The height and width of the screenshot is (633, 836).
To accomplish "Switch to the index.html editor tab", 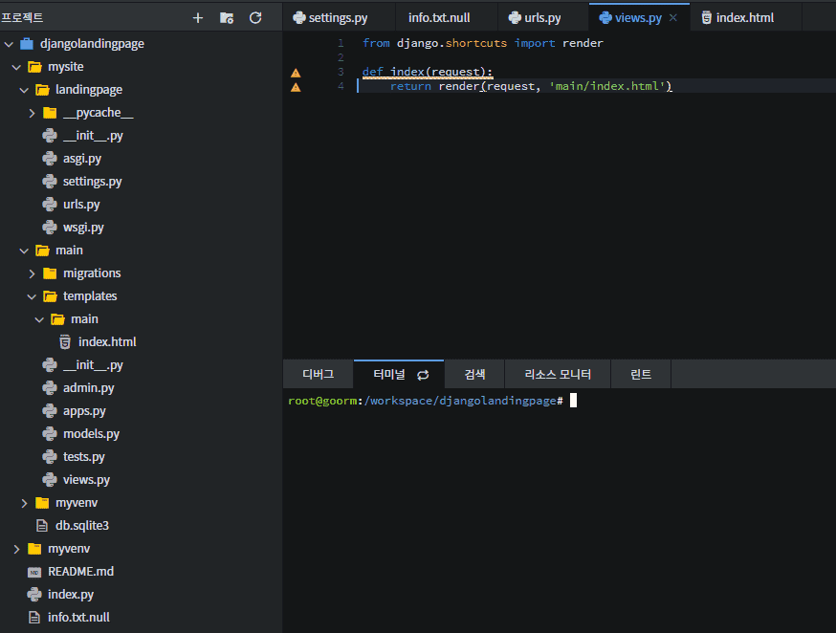I will coord(745,17).
